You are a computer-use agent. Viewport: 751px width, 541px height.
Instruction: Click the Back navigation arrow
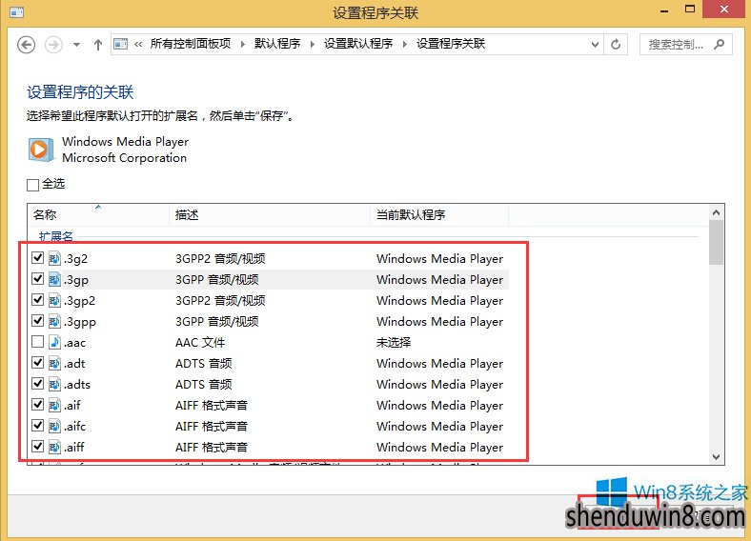27,45
